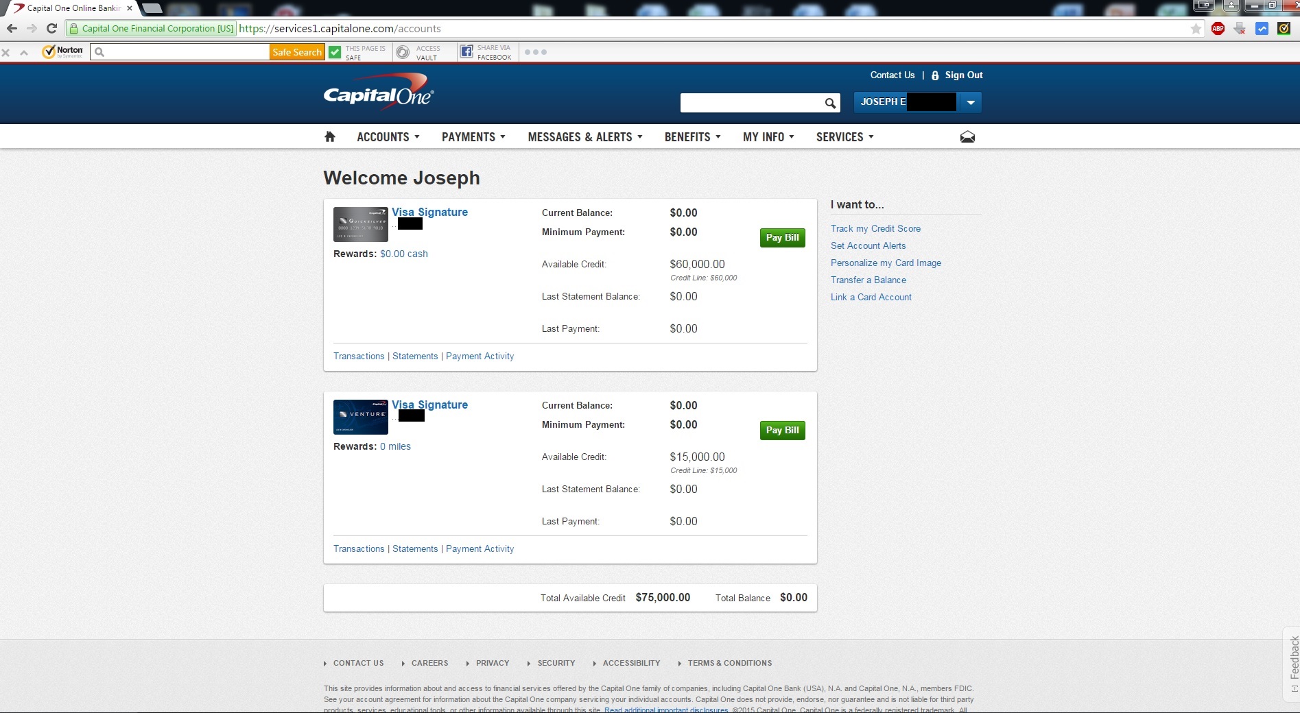This screenshot has height=713, width=1300.
Task: Open the Adblock Plus extension icon
Action: (1218, 29)
